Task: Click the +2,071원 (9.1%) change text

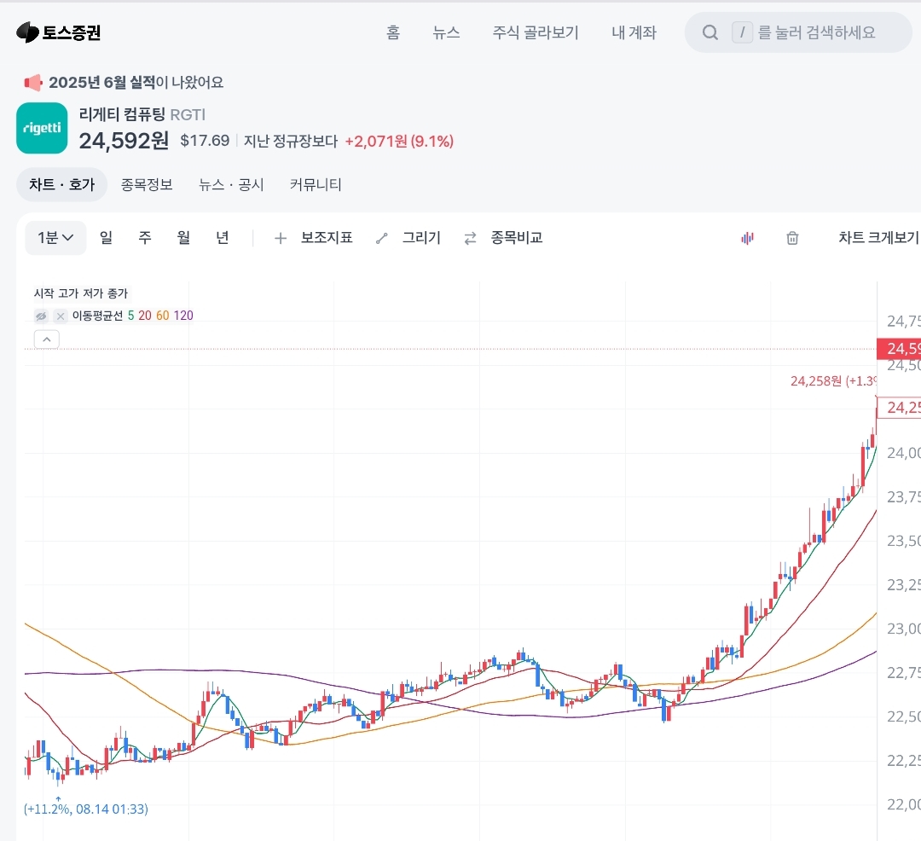Action: [x=399, y=141]
